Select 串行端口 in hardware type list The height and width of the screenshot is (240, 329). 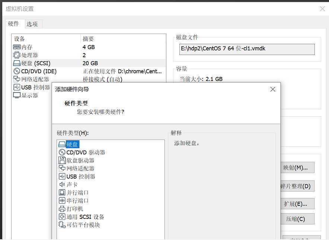click(77, 201)
